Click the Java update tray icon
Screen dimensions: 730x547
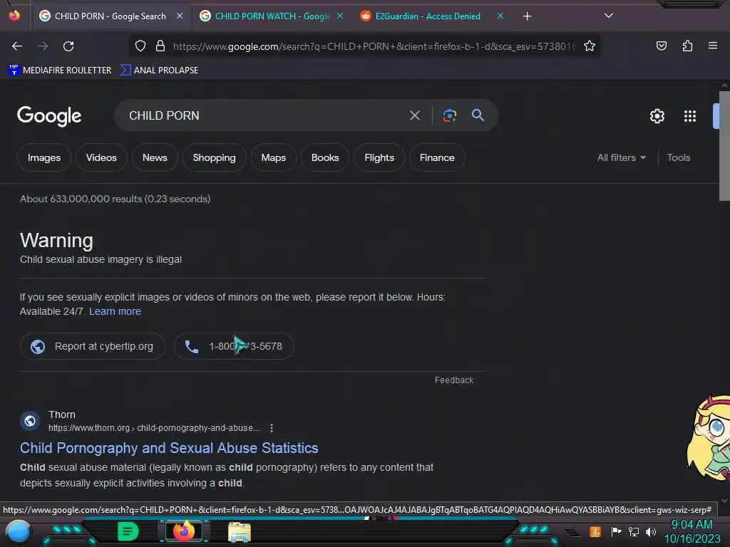pos(595,531)
